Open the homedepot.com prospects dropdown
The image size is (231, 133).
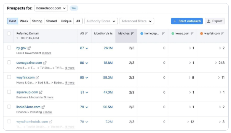51,8
